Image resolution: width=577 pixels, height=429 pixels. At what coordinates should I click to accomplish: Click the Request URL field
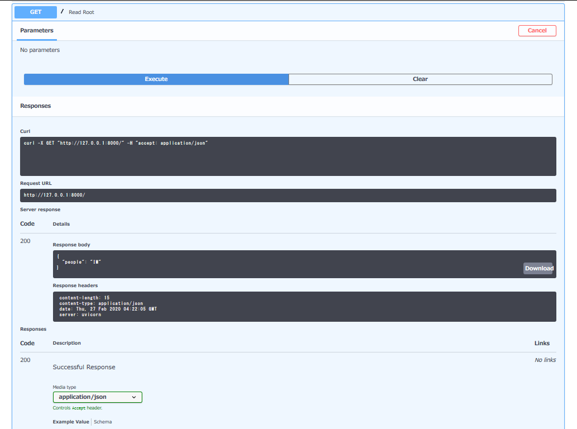click(x=112, y=195)
